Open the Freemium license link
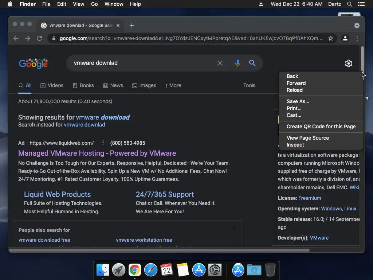373x280 pixels. pyautogui.click(x=310, y=198)
